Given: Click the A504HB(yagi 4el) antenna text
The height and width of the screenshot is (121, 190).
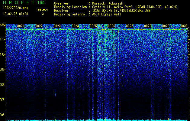Looking at the screenshot, I should 107,14.
